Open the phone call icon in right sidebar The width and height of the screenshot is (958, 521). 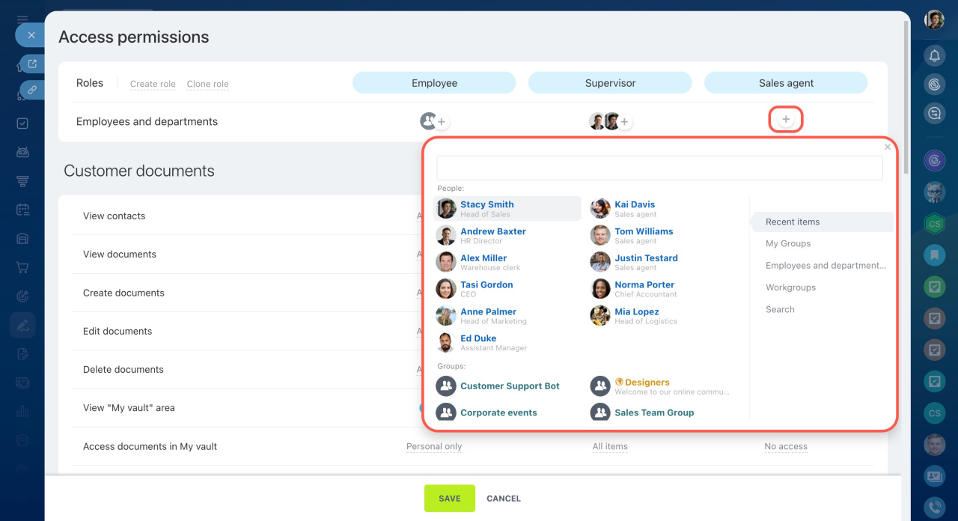pos(934,506)
